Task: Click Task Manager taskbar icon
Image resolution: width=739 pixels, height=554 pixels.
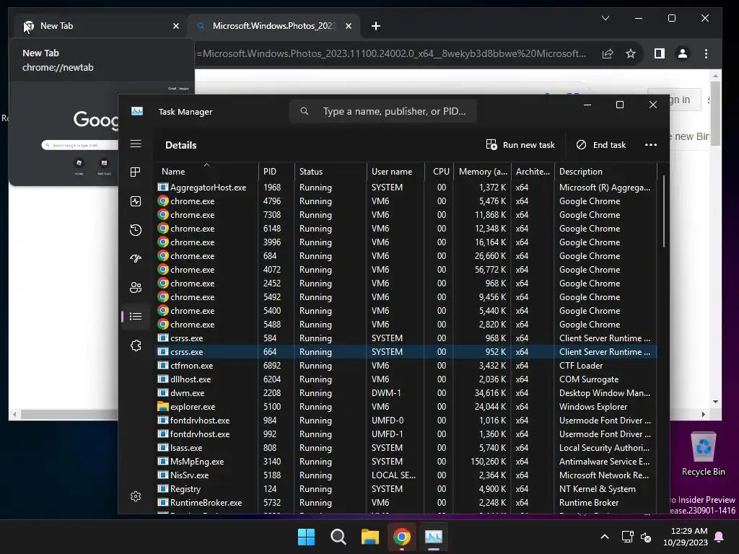Action: pyautogui.click(x=434, y=537)
